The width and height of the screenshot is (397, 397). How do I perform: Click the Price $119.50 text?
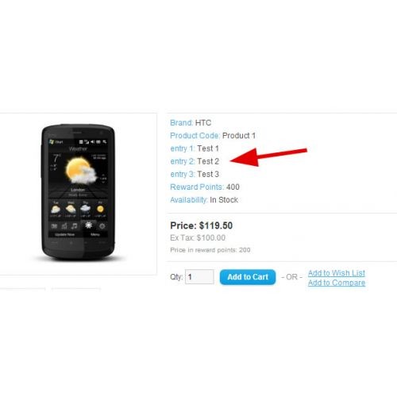(202, 225)
